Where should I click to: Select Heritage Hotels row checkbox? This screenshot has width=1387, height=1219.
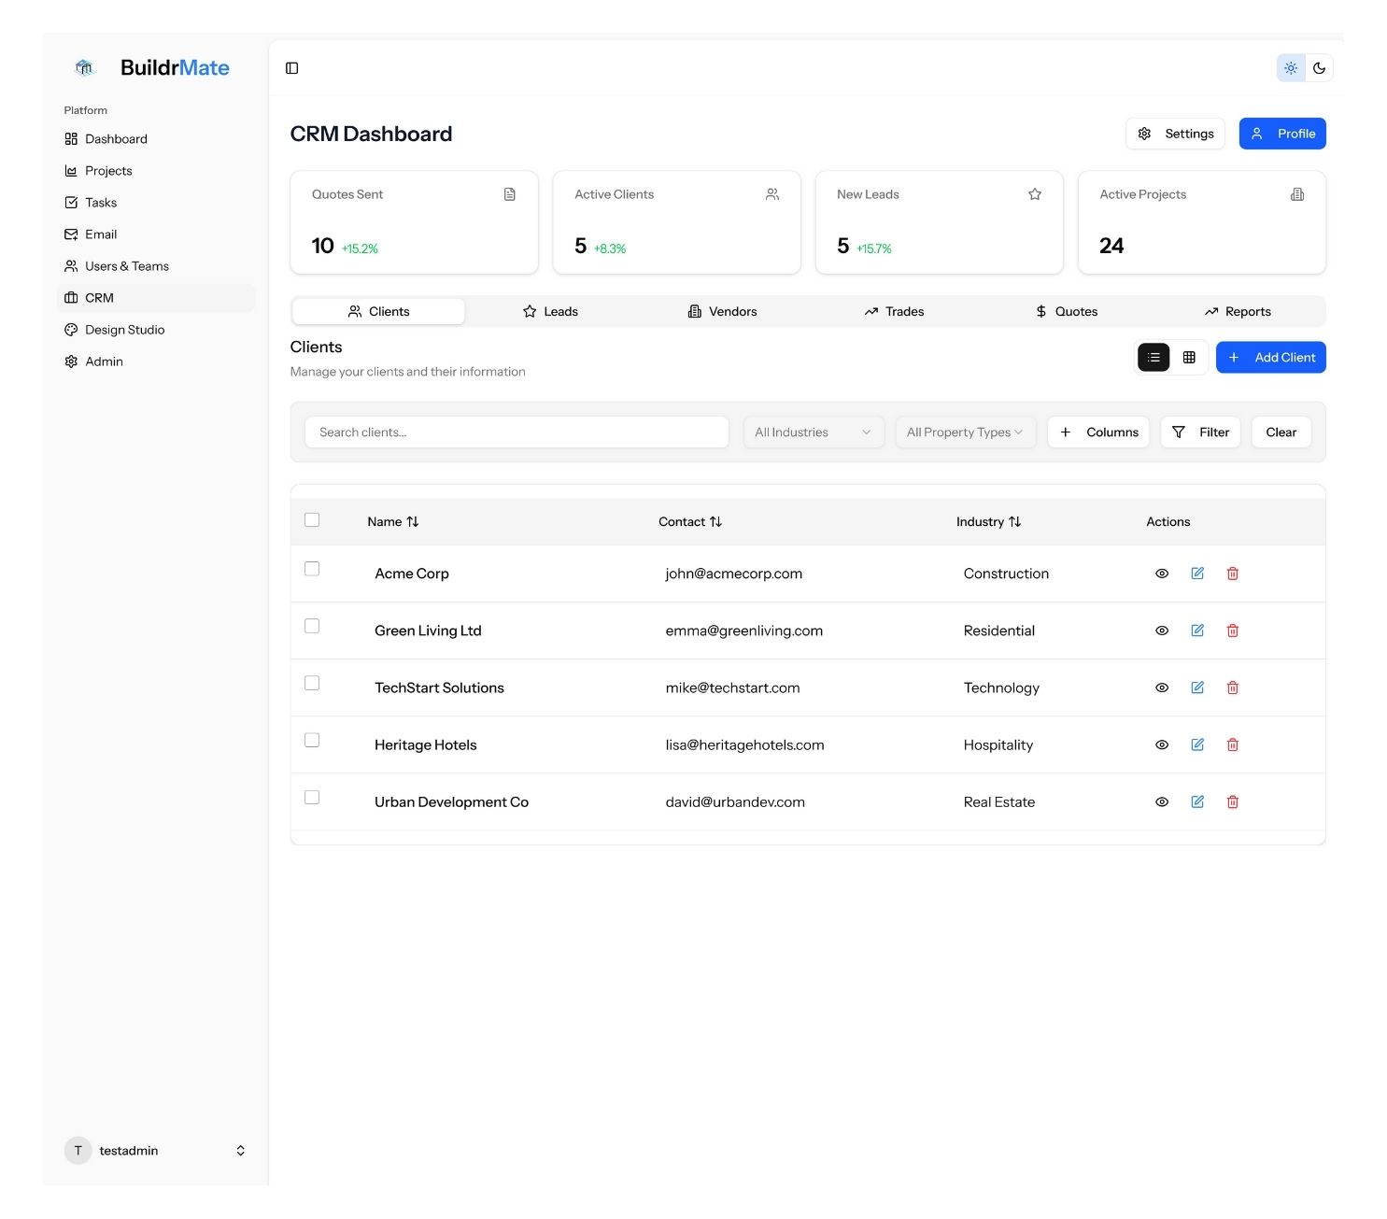(x=312, y=740)
